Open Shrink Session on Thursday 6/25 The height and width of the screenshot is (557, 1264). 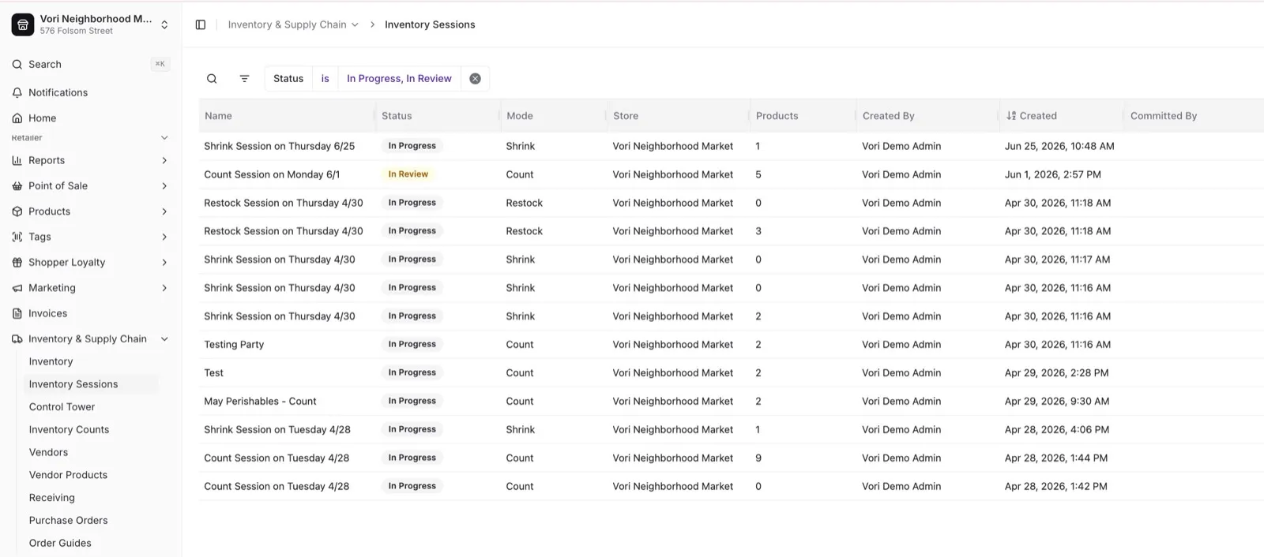(279, 146)
